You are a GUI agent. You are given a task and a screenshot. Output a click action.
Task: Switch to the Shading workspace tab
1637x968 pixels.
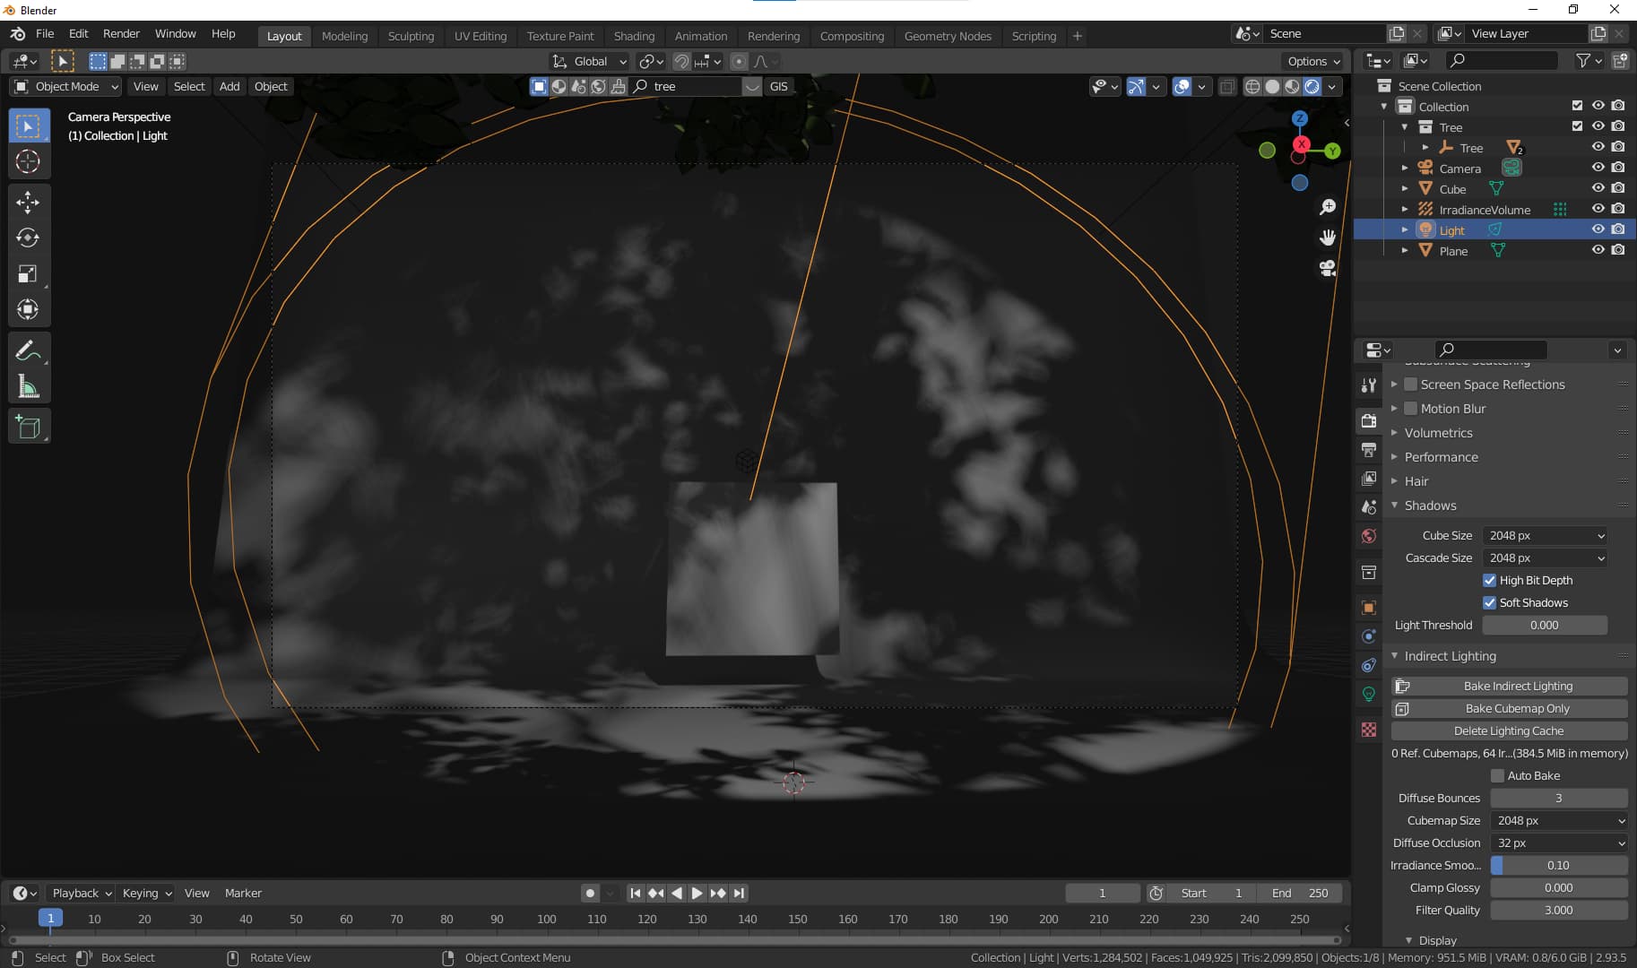(634, 36)
